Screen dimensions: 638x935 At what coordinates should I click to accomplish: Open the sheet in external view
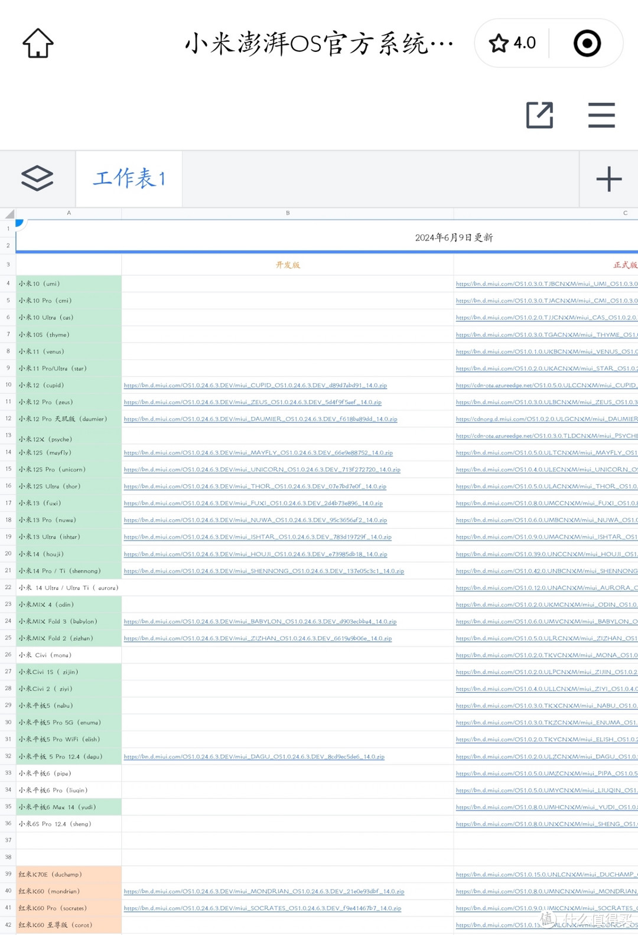tap(539, 115)
